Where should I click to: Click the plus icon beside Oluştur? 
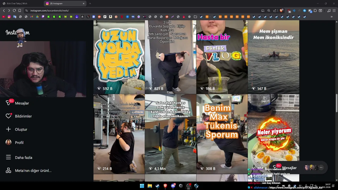8,129
